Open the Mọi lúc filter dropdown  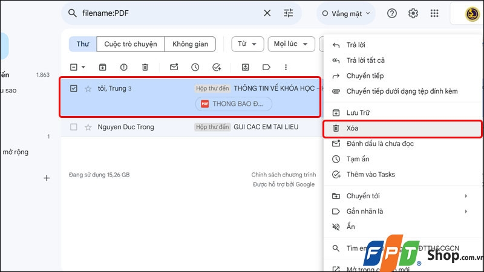[291, 44]
